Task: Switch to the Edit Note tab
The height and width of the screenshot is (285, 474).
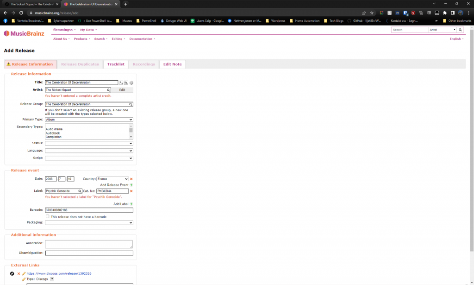Action: tap(172, 64)
